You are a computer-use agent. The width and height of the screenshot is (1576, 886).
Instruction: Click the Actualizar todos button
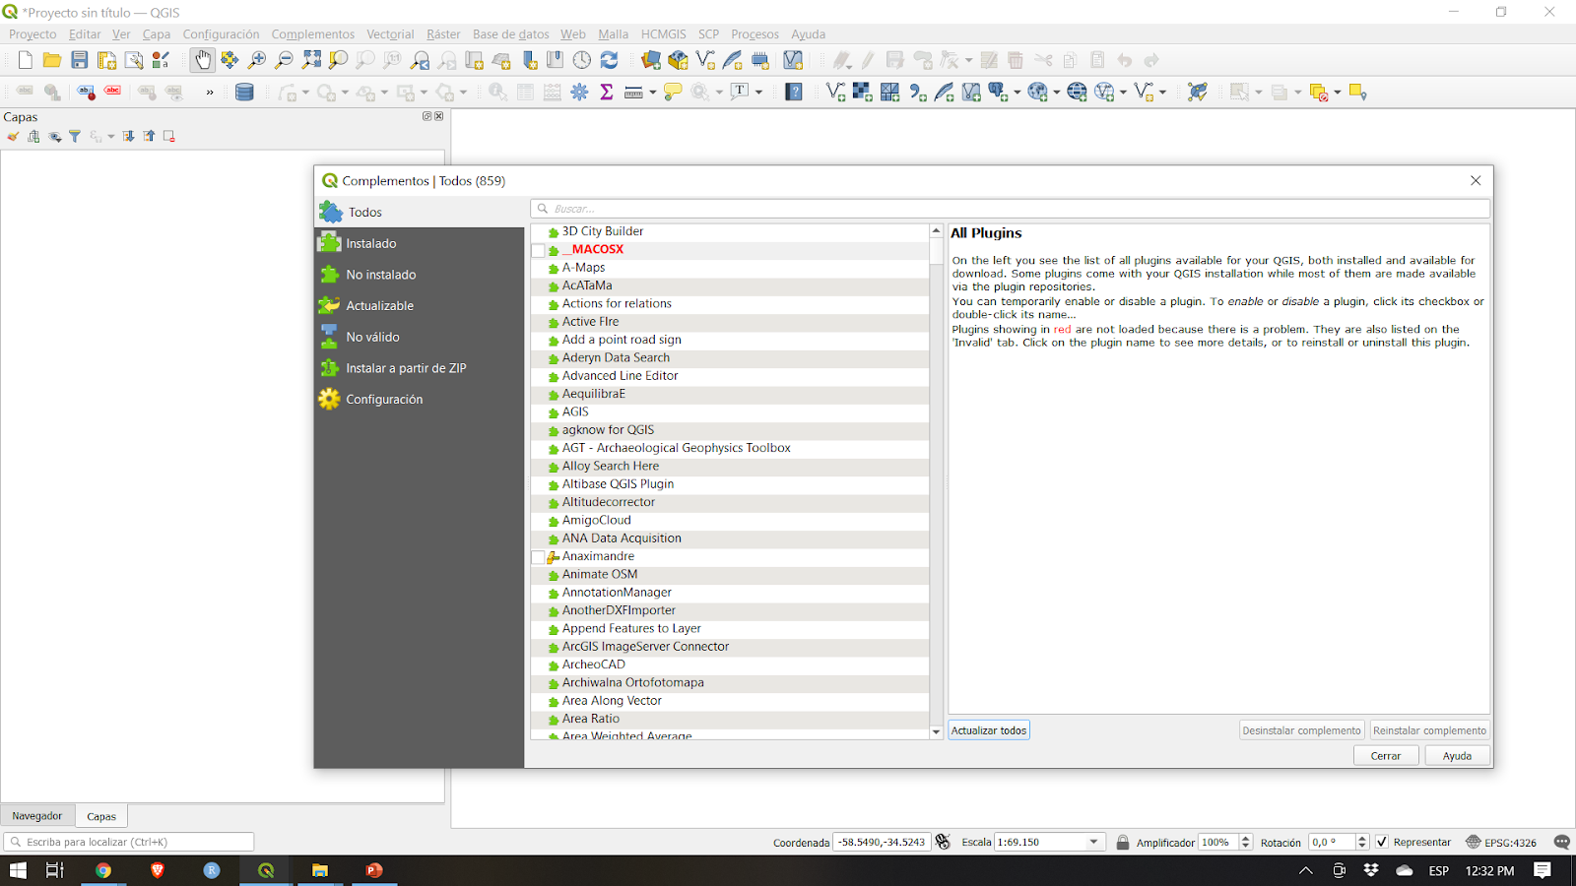(x=989, y=730)
